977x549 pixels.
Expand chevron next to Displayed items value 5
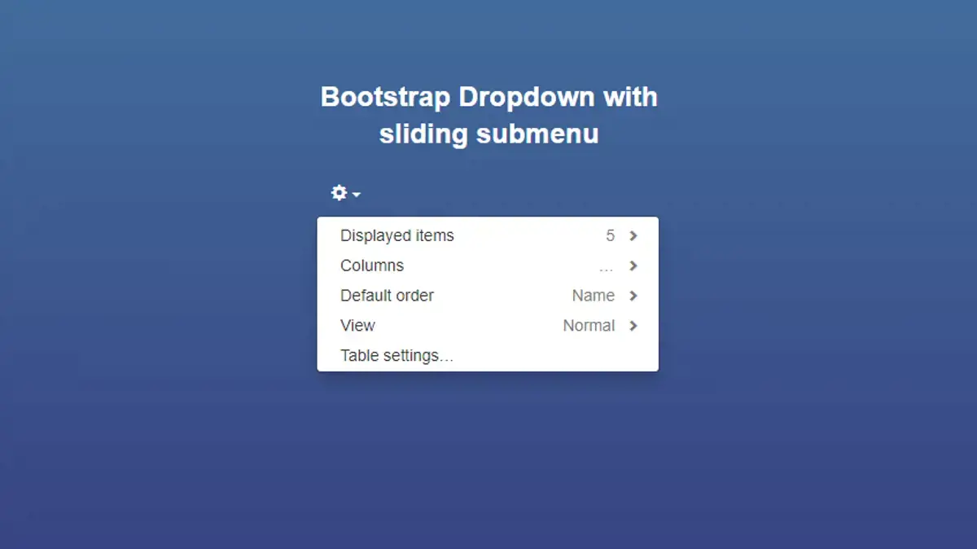pyautogui.click(x=633, y=236)
